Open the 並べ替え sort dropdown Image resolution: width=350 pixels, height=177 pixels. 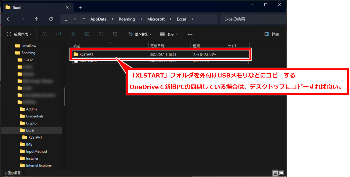[140, 34]
